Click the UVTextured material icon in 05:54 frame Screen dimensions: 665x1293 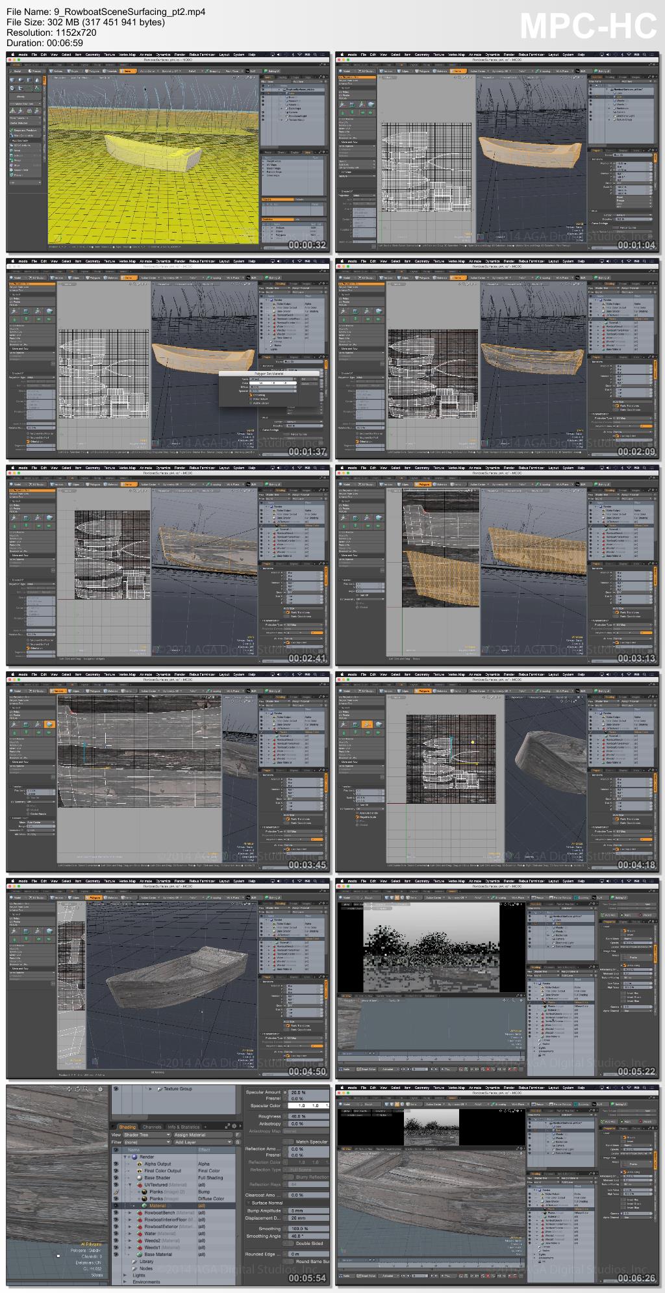tap(140, 1184)
